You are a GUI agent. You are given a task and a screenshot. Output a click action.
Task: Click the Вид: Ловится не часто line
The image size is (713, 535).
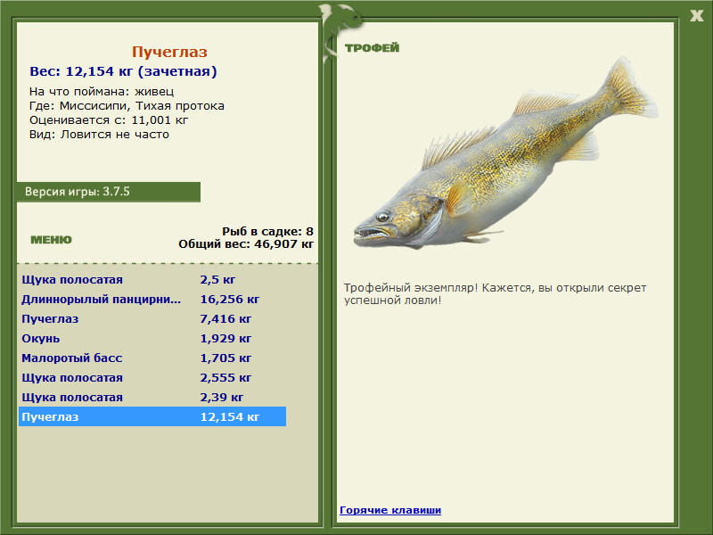(x=99, y=135)
